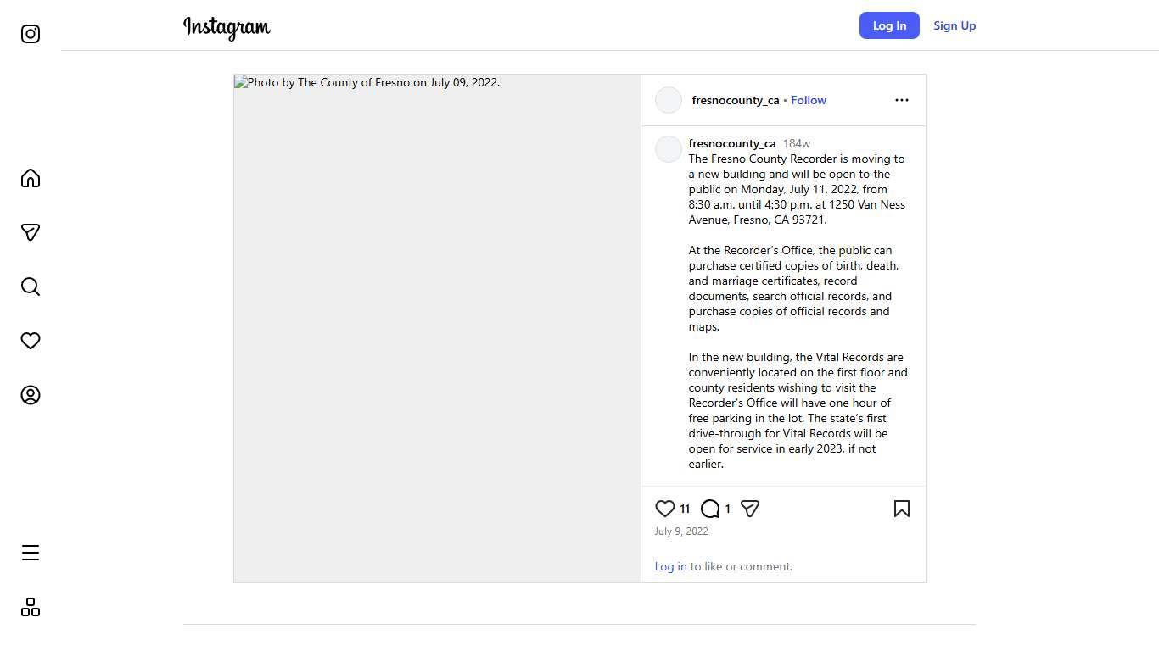Share post with paper plane icon
Screen dimensions: 1159x651
pyautogui.click(x=750, y=509)
